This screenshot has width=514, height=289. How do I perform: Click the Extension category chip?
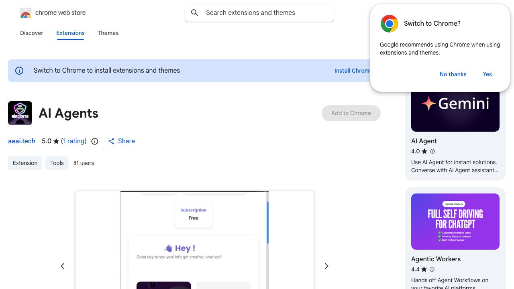tap(25, 163)
